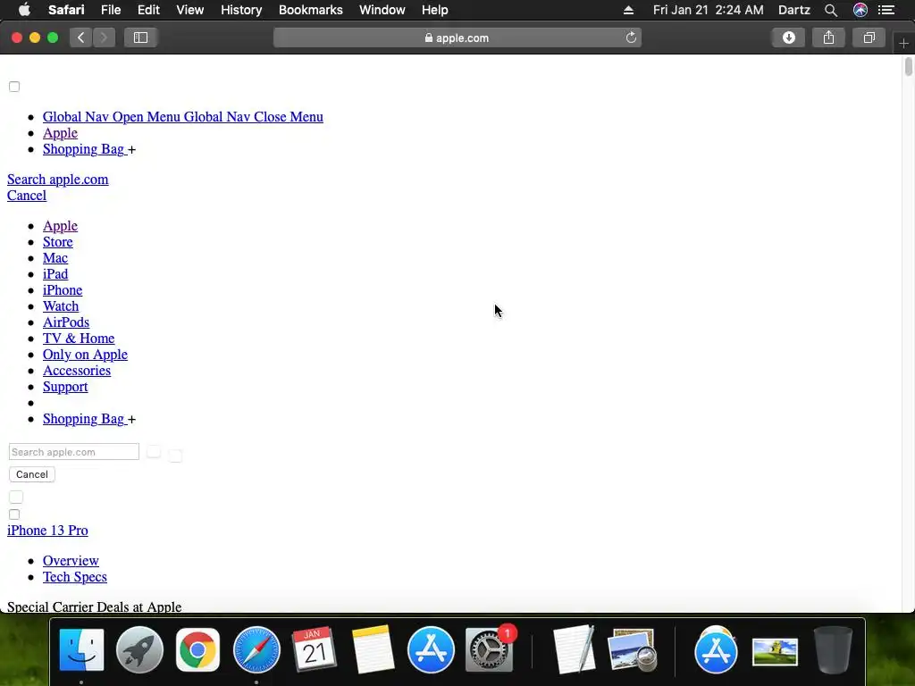Open the View menu
The height and width of the screenshot is (686, 915).
[x=190, y=10]
